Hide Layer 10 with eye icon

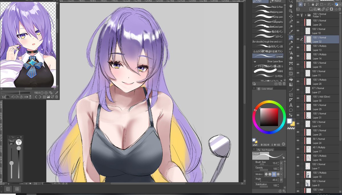tap(298, 31)
